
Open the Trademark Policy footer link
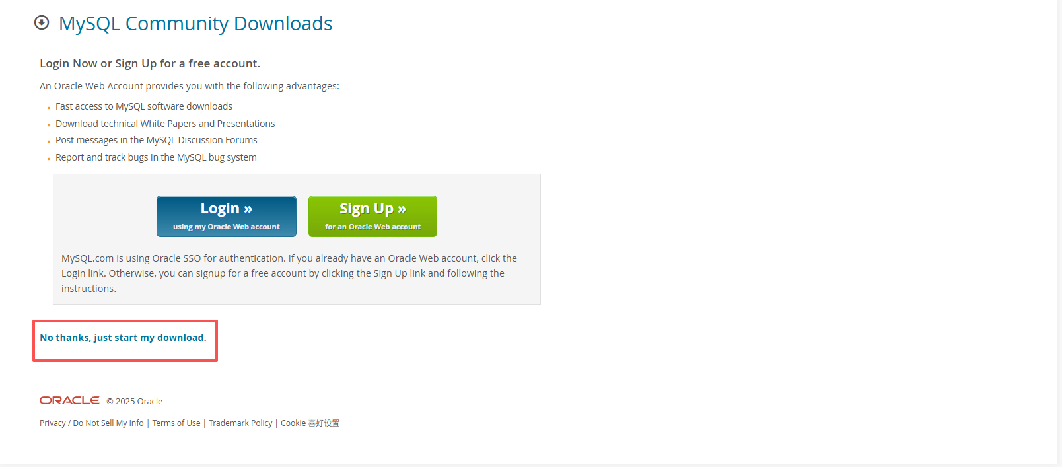(240, 423)
